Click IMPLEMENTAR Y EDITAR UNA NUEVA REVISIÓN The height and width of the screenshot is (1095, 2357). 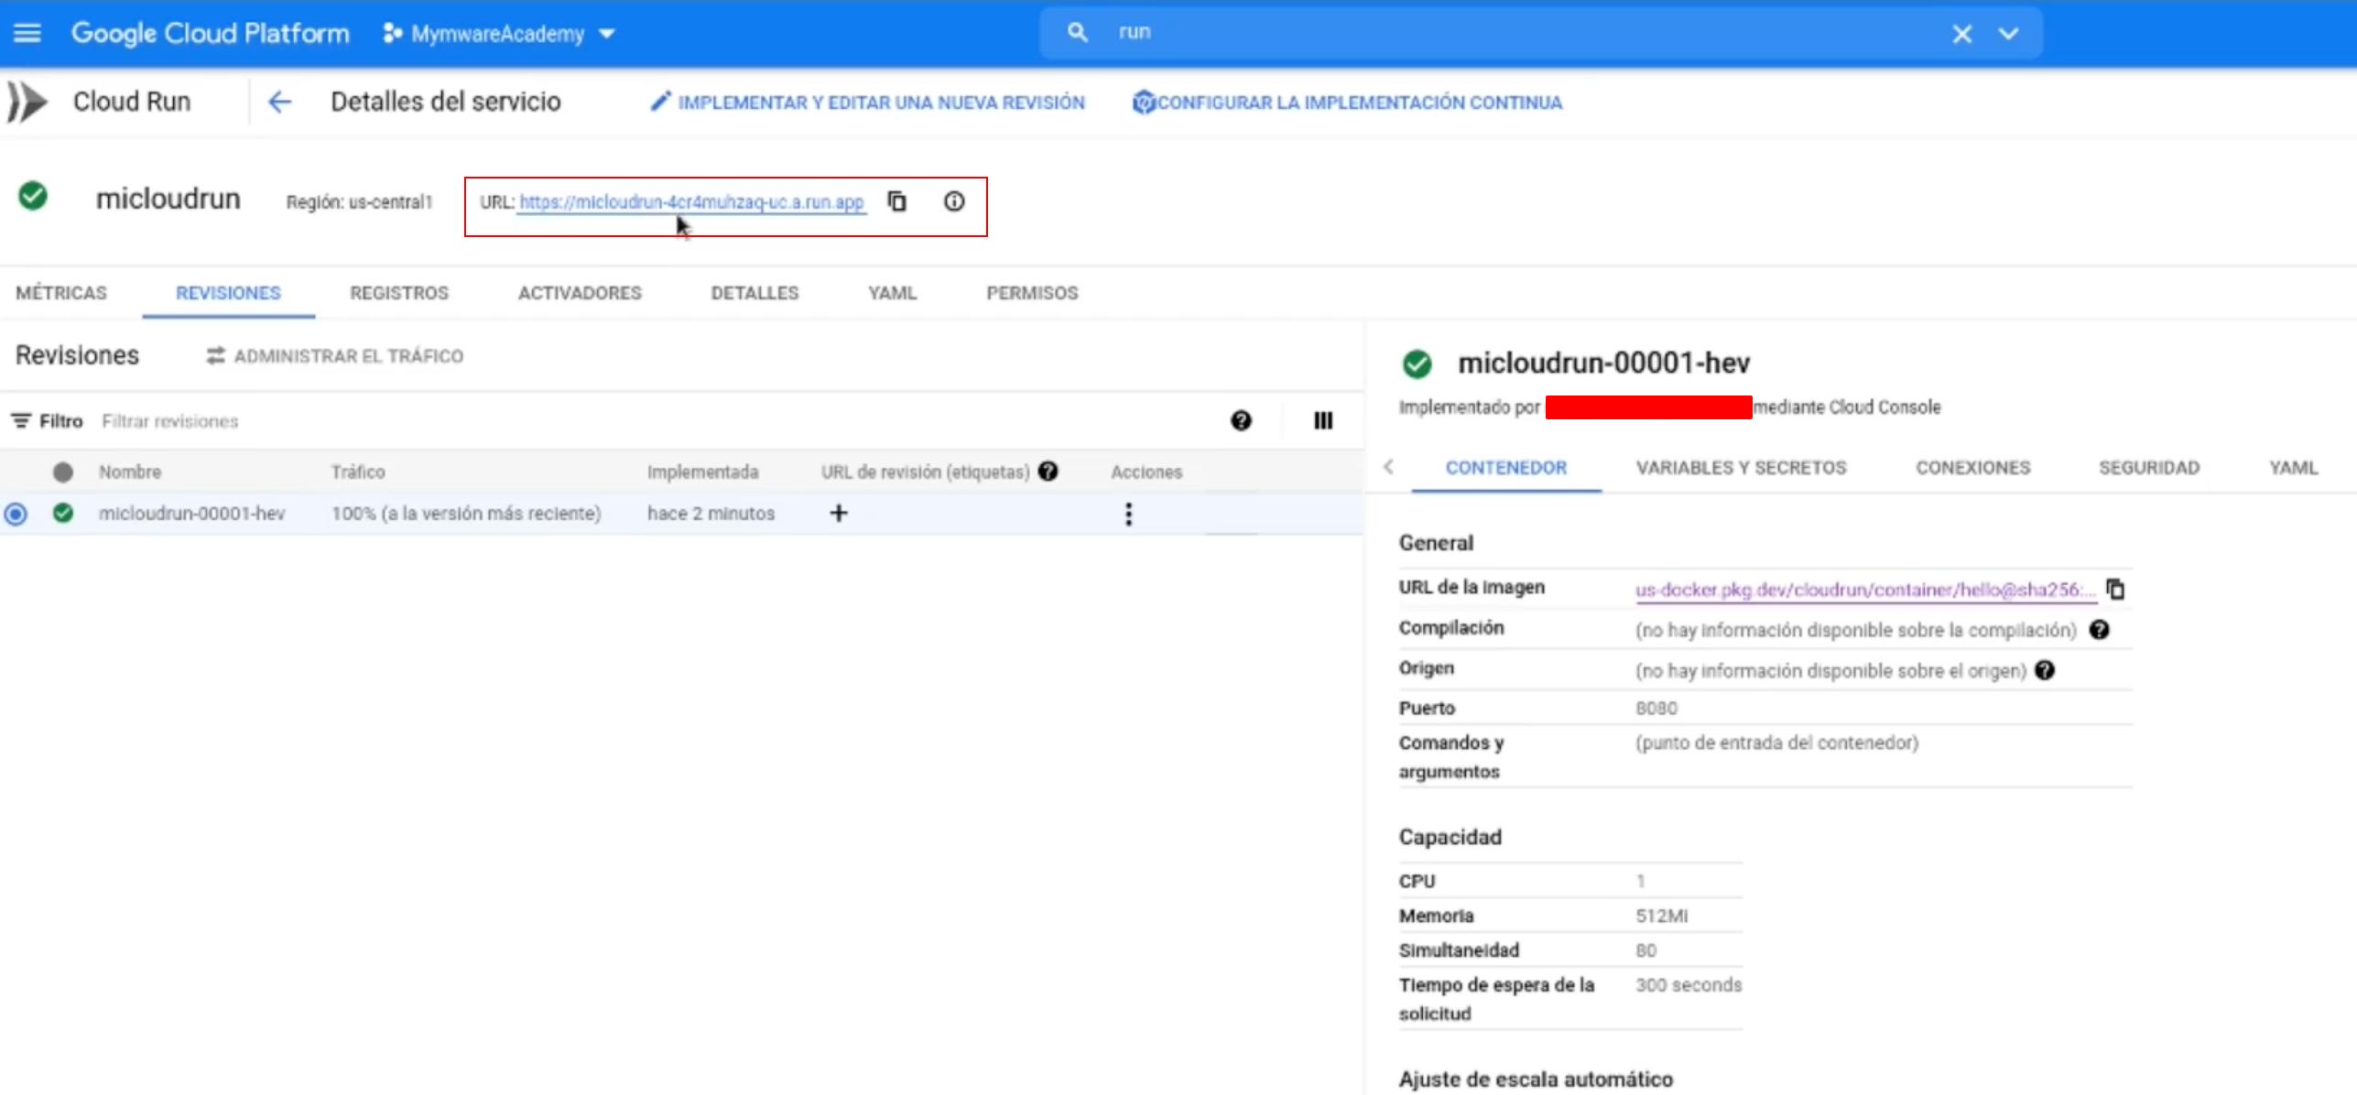click(x=867, y=103)
